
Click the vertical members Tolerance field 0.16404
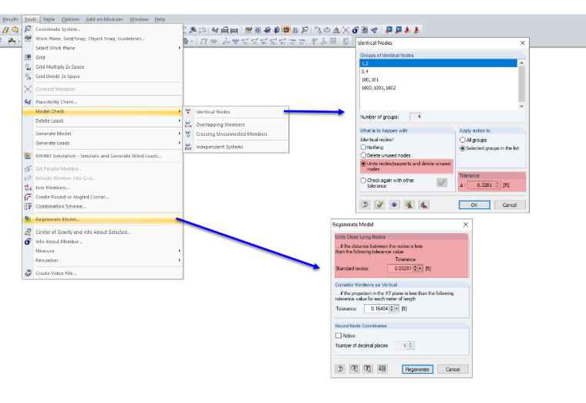coord(377,309)
